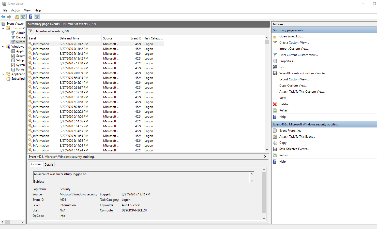Click Attach Task To This Custom View...
Viewport: 377px width, 229px height.
click(x=302, y=92)
